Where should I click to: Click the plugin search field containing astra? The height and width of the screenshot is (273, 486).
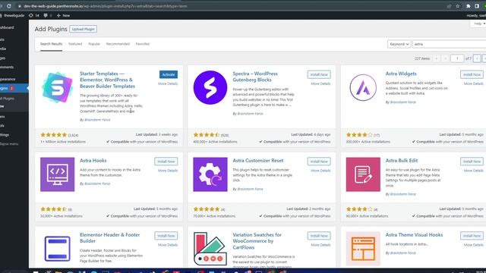click(449, 44)
